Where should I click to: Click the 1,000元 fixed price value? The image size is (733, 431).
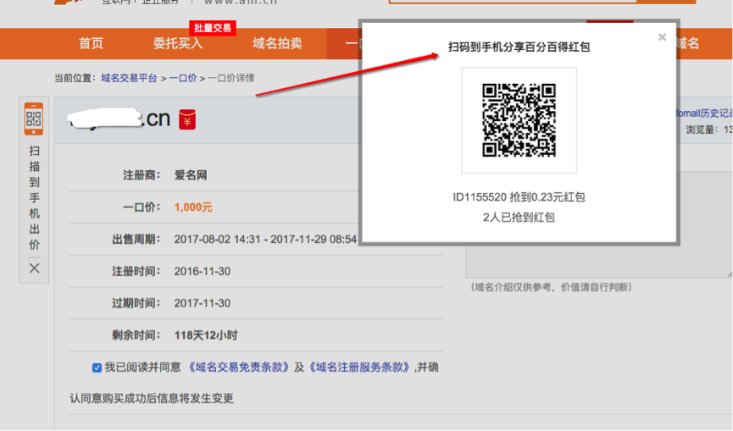tap(193, 207)
